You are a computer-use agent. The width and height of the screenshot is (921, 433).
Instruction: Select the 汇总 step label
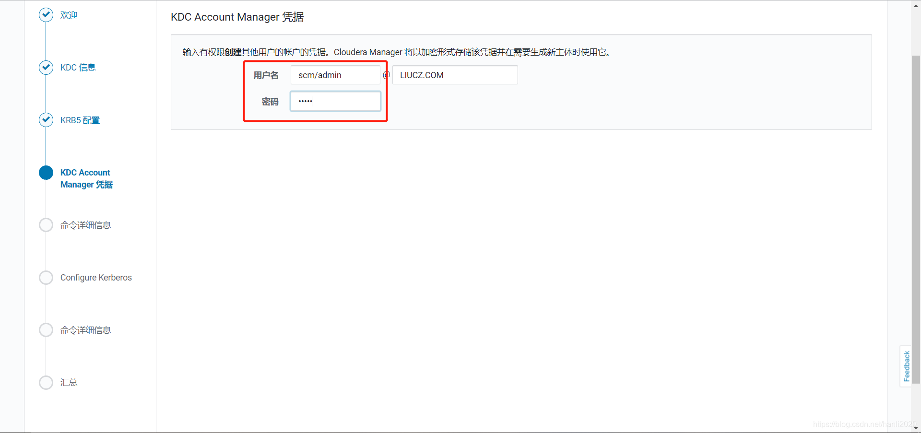click(69, 383)
